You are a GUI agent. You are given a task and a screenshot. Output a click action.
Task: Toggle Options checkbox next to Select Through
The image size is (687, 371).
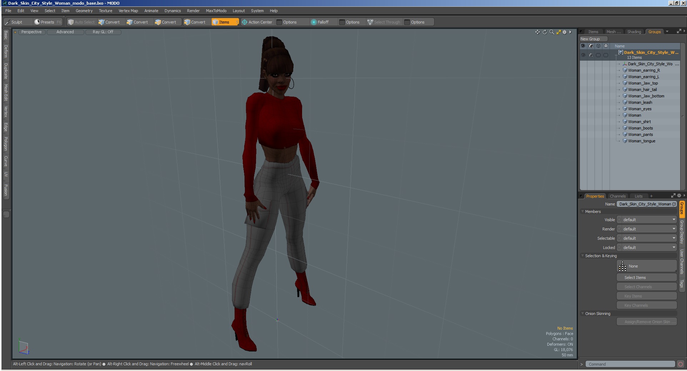click(x=407, y=22)
